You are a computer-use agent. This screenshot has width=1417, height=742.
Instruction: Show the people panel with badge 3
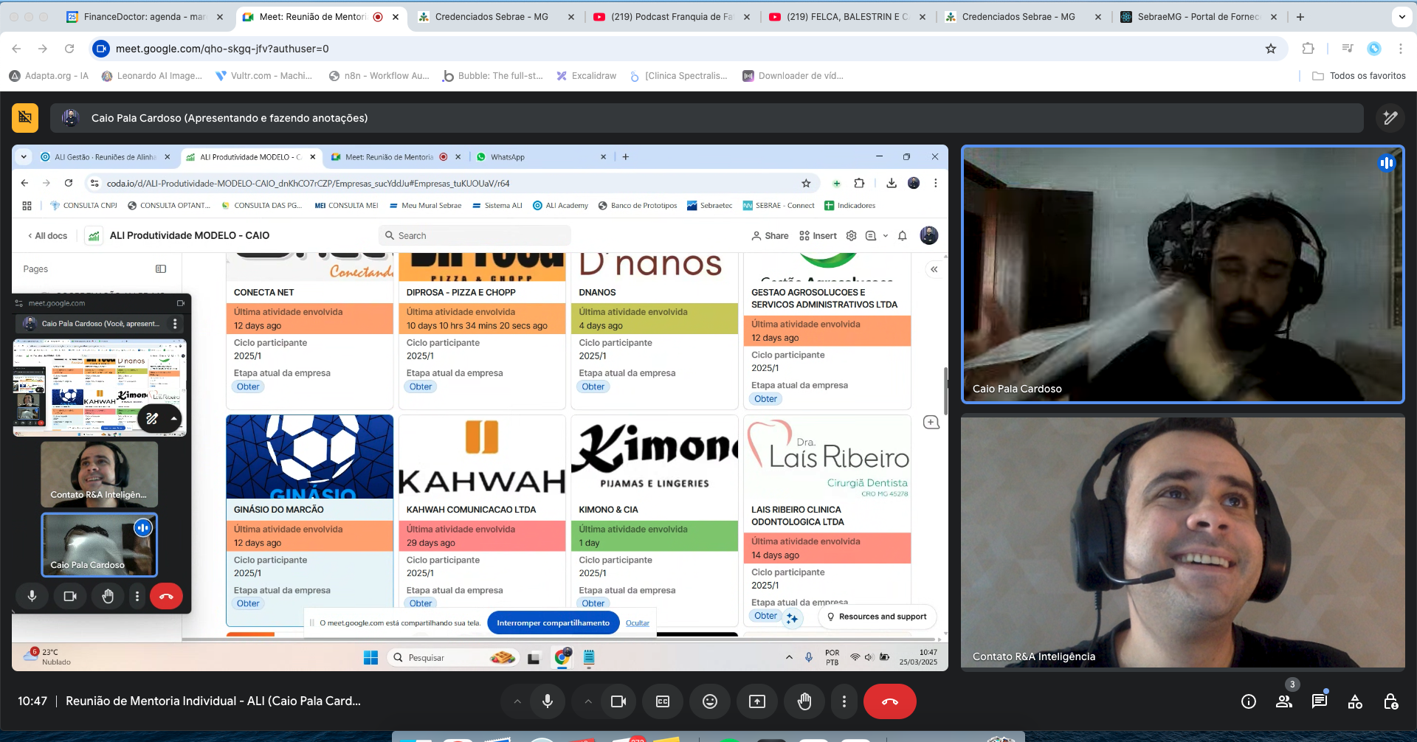1284,701
